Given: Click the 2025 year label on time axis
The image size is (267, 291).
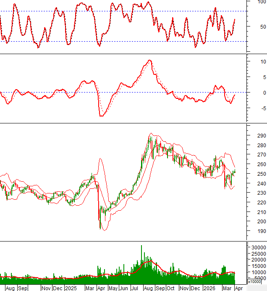Looking at the screenshot, I should 70,288.
